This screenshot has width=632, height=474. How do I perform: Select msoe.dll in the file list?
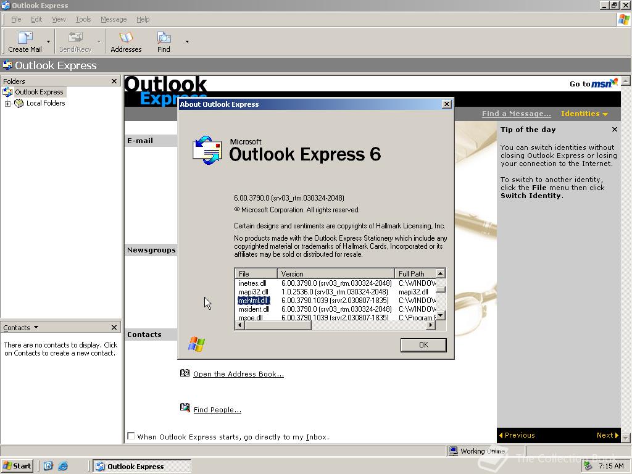(x=251, y=318)
